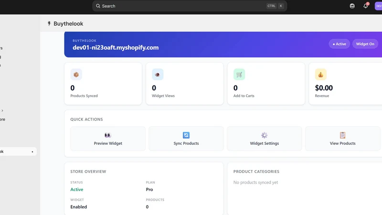
Task: Click the Buythelook app logo icon
Action: pyautogui.click(x=49, y=23)
